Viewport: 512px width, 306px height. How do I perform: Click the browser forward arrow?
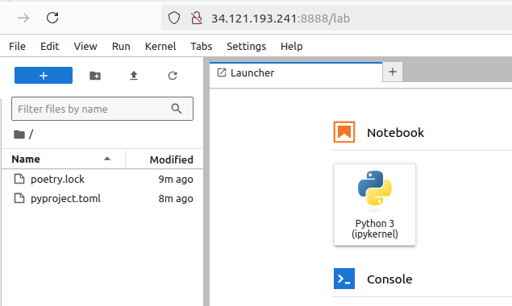(23, 18)
